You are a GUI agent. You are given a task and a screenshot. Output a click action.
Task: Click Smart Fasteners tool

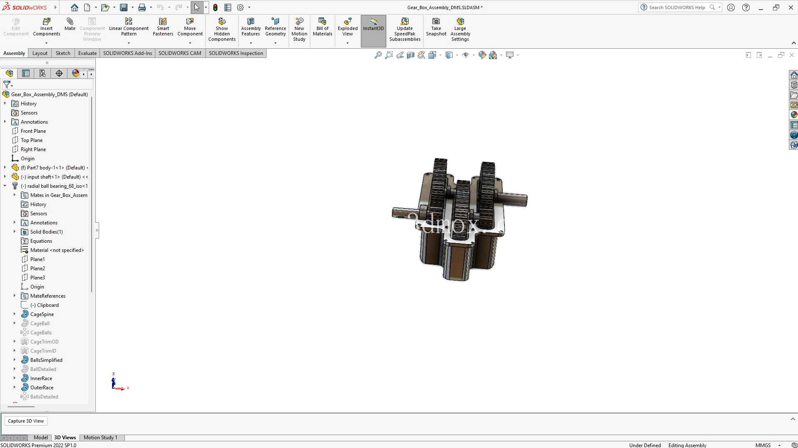163,27
